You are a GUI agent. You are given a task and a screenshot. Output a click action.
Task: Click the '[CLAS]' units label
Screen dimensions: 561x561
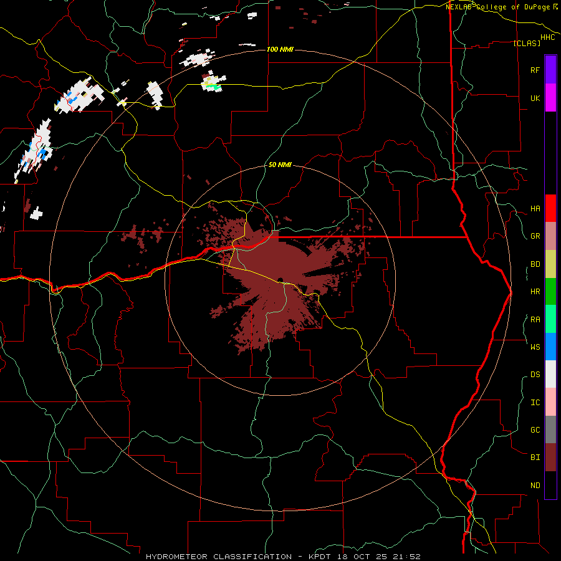tap(527, 43)
